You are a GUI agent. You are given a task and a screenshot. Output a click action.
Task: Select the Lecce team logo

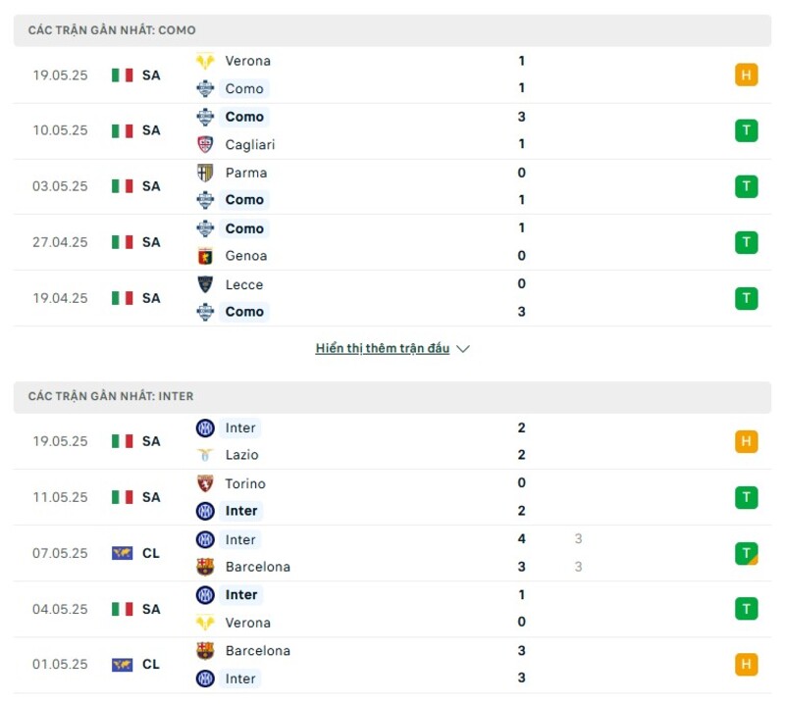click(x=206, y=284)
